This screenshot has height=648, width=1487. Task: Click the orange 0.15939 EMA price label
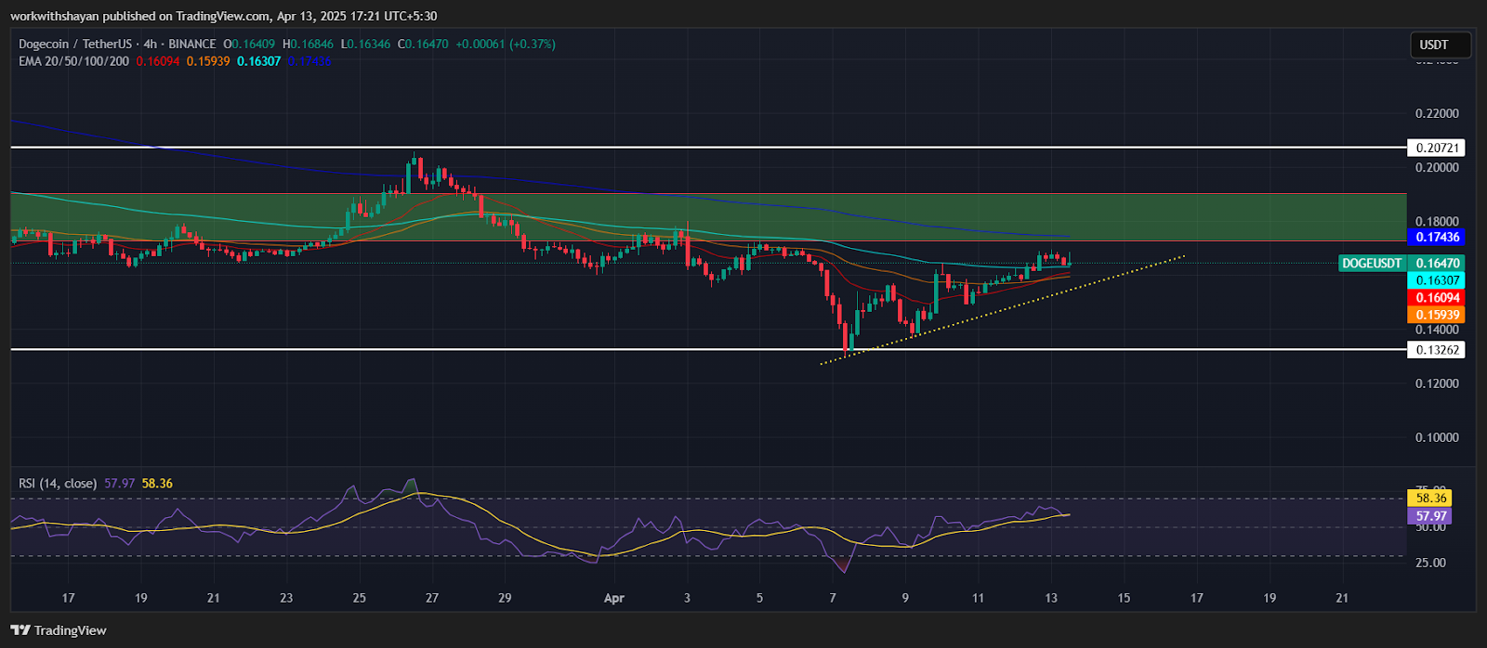coord(1437,315)
